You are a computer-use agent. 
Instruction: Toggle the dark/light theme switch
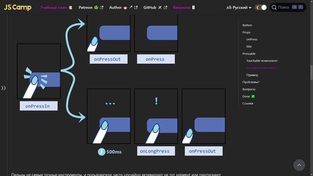(261, 8)
